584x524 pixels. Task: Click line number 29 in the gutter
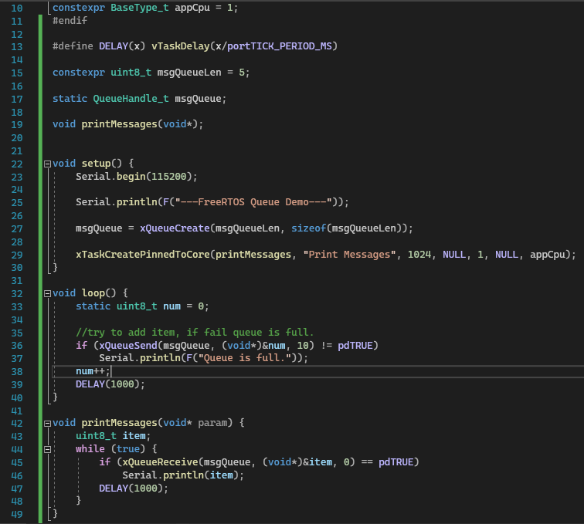[17, 254]
